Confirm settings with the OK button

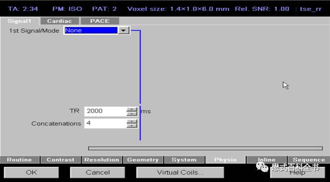pos(31,173)
